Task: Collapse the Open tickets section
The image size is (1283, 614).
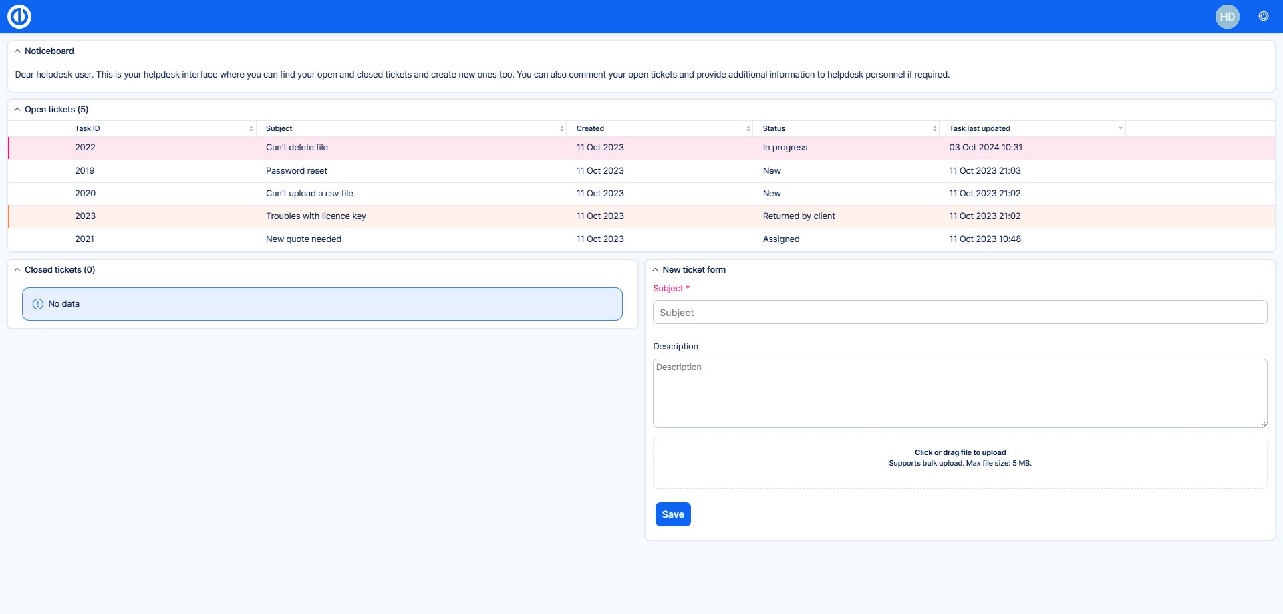Action: click(17, 110)
